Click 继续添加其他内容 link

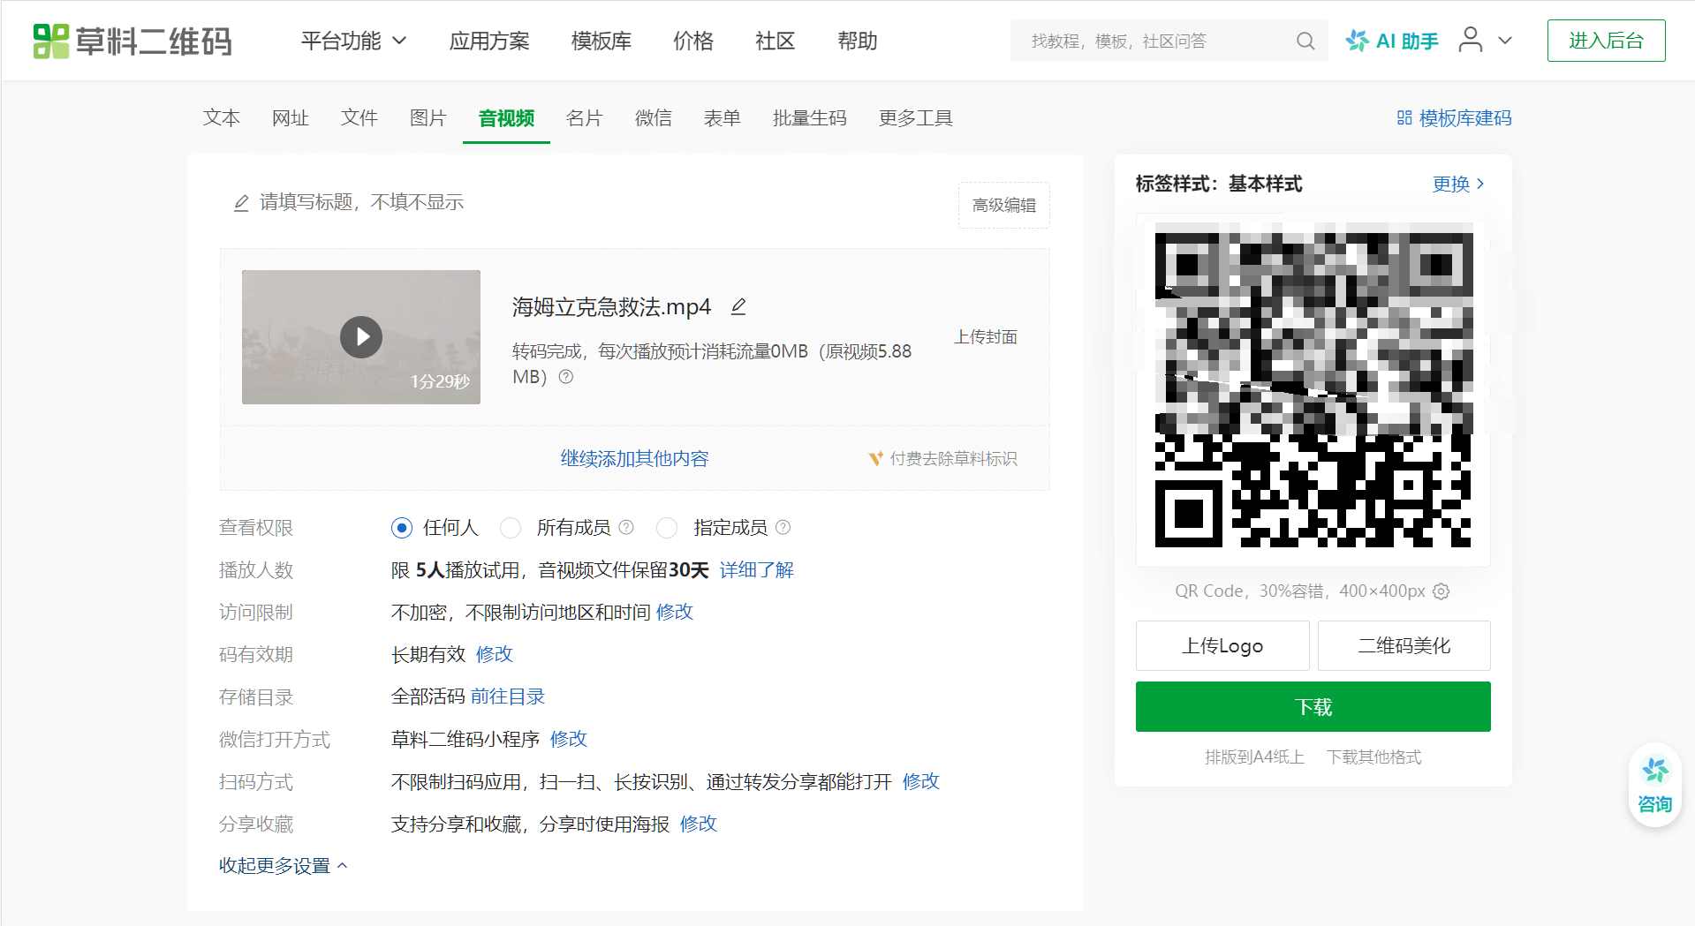634,458
